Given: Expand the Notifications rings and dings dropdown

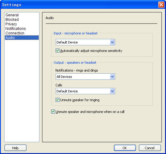Looking at the screenshot, I should 112,77.
